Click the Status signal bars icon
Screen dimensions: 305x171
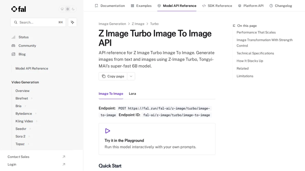click(13, 37)
